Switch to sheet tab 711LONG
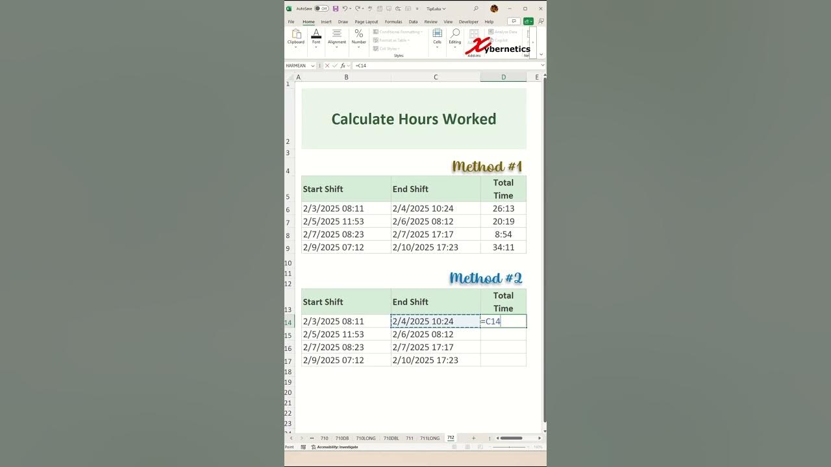This screenshot has width=831, height=467. pos(430,438)
